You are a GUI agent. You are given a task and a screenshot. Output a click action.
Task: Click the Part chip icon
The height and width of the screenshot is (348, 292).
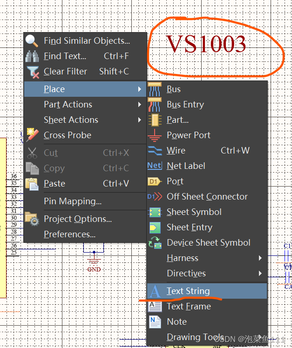click(155, 120)
